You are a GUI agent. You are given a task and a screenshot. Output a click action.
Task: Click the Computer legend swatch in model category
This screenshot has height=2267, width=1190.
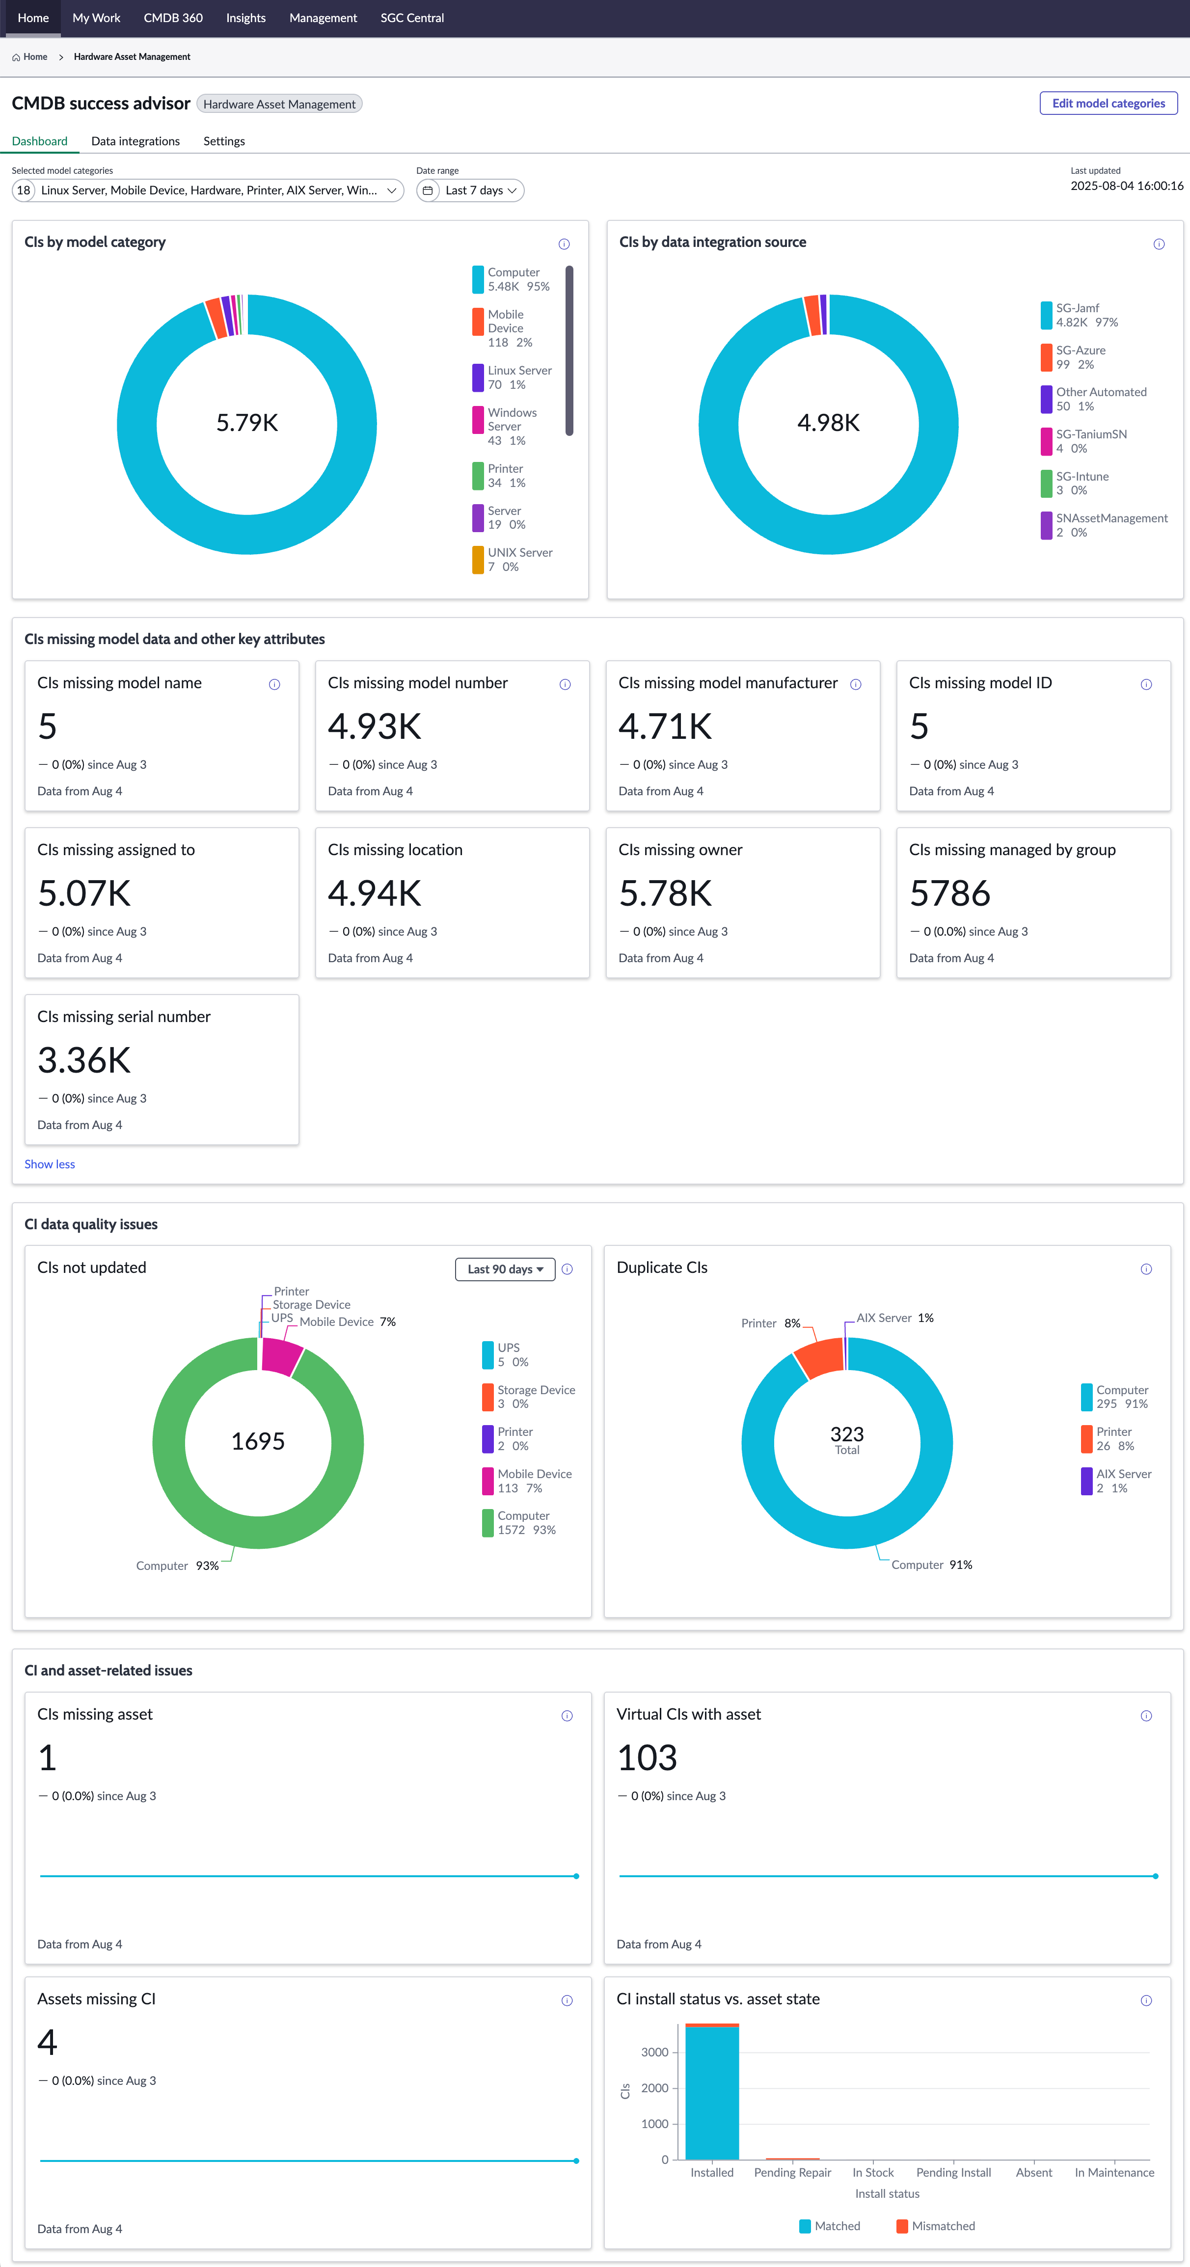(478, 279)
